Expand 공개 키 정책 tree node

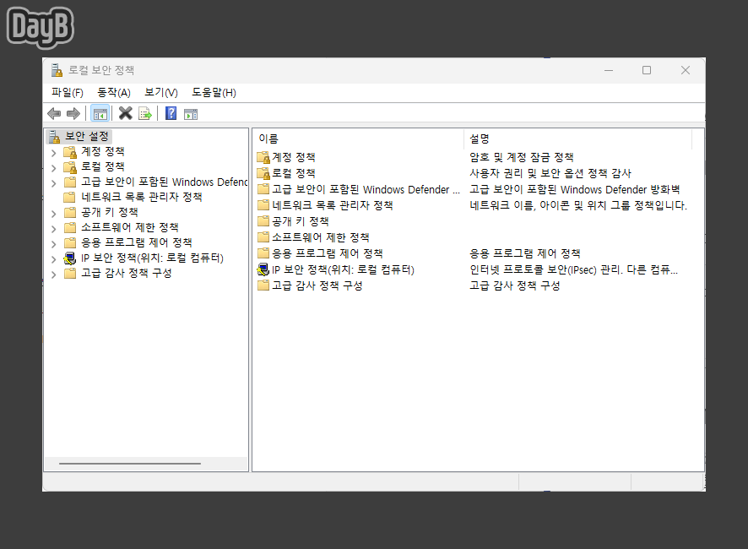click(53, 214)
